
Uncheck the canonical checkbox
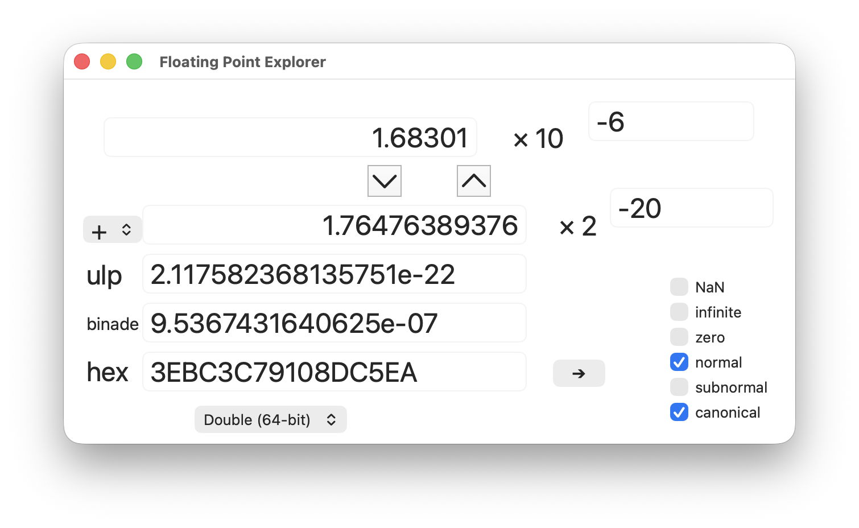point(679,412)
